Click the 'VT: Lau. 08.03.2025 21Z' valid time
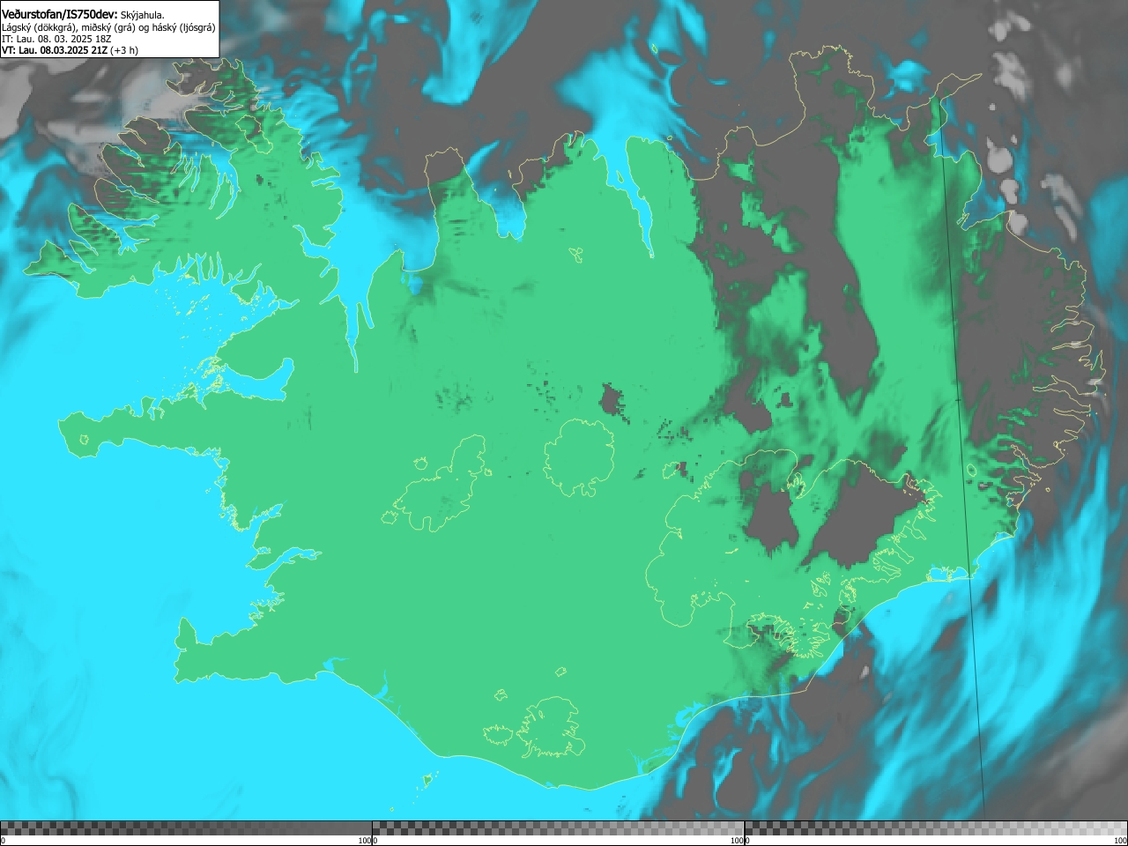Image resolution: width=1128 pixels, height=846 pixels. click(x=55, y=50)
